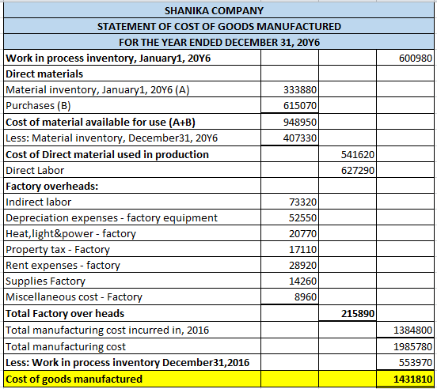The height and width of the screenshot is (389, 437).
Task: Select the value 541620
Action: [x=358, y=154]
